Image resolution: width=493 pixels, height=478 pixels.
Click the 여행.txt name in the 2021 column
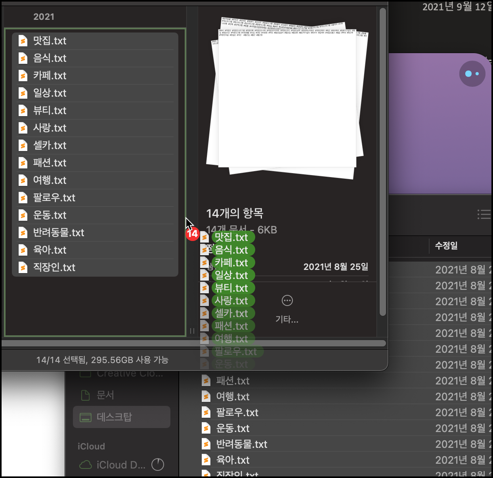click(50, 180)
